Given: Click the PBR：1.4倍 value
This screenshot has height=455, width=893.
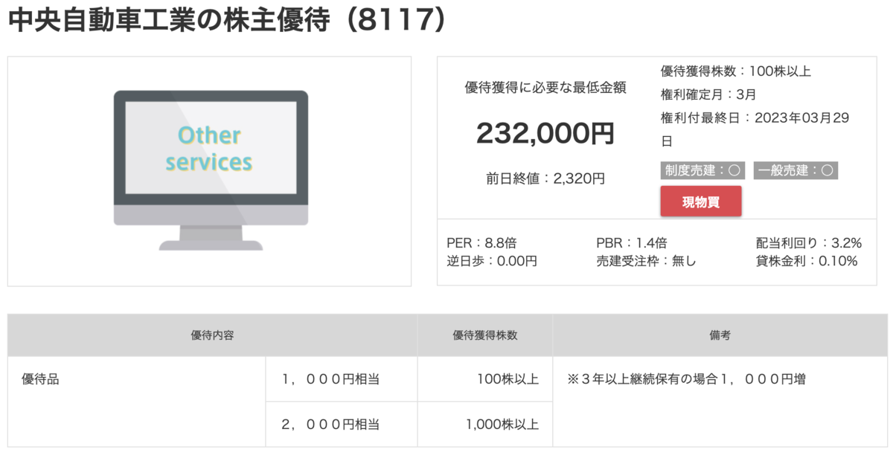Looking at the screenshot, I should click(632, 243).
